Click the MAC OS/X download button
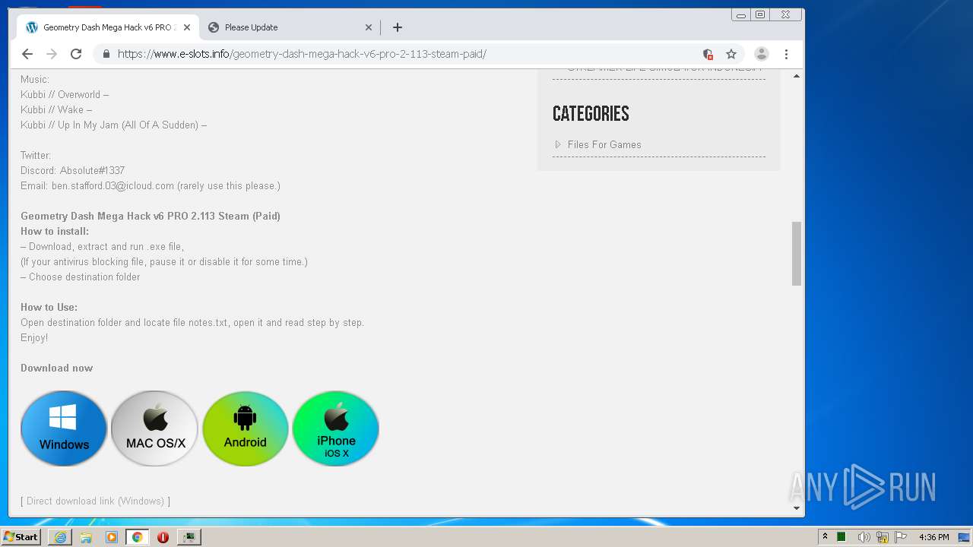The image size is (973, 547). (155, 428)
